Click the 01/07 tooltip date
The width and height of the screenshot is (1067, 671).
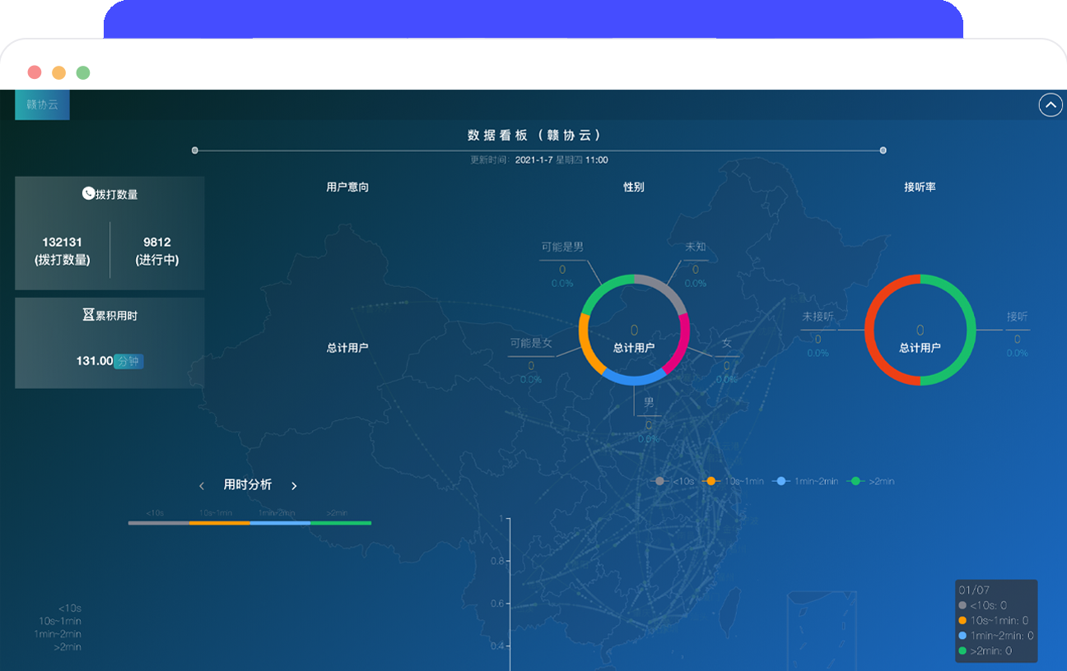pos(974,590)
